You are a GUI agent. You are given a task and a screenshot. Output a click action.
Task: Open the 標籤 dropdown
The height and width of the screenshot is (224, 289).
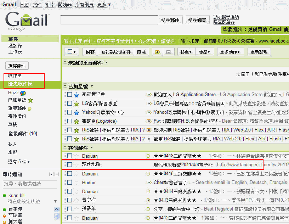coord(204,52)
